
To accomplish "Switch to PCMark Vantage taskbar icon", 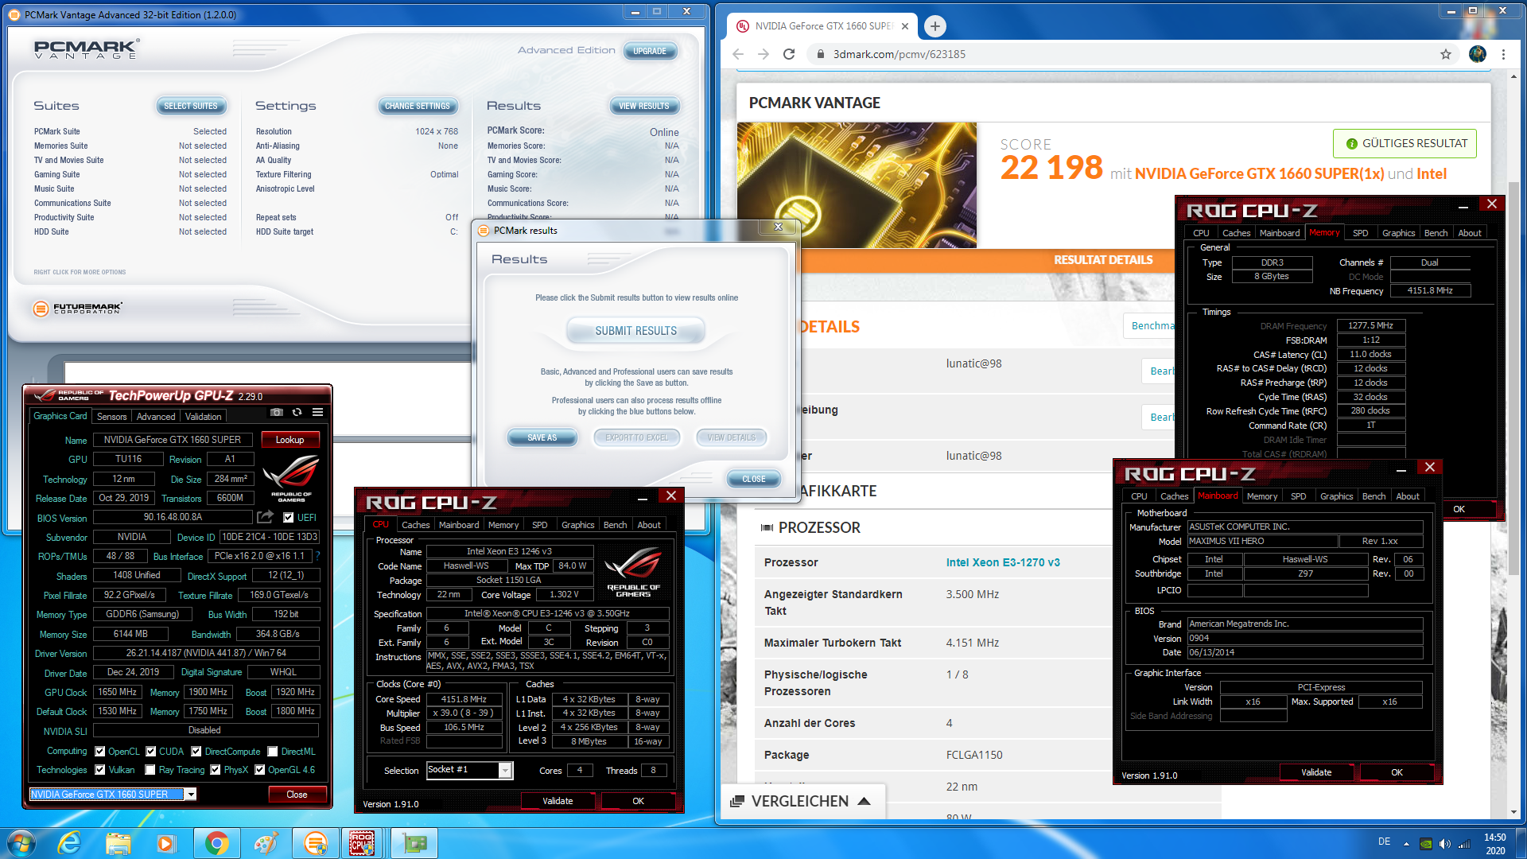I will [315, 843].
